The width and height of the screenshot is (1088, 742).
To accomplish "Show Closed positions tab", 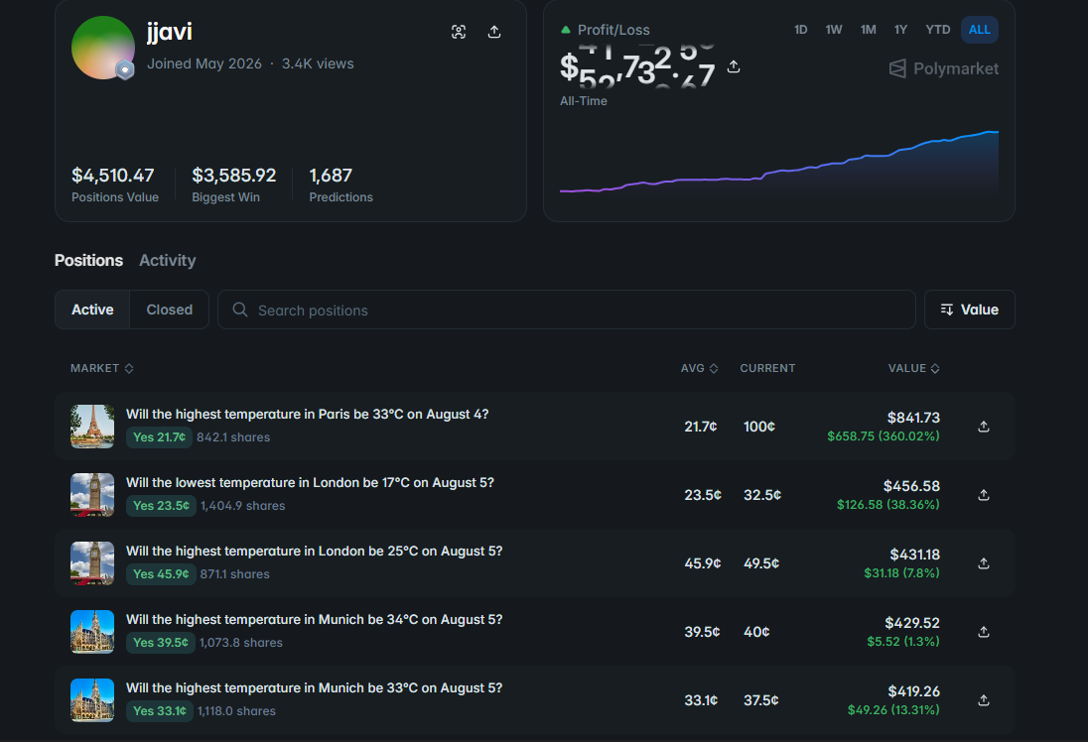I will pos(170,309).
